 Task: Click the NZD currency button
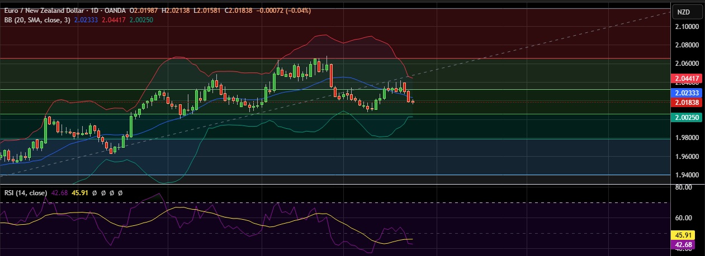pos(683,12)
